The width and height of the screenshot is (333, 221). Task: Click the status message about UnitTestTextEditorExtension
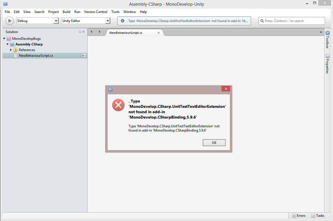coord(187,21)
